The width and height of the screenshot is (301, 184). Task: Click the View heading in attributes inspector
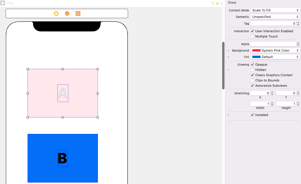tap(232, 3)
